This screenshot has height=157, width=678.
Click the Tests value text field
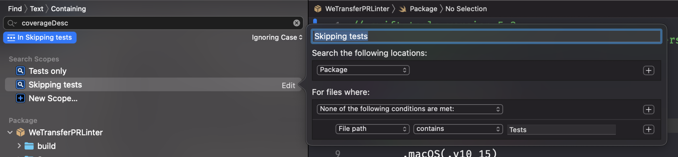click(x=561, y=130)
